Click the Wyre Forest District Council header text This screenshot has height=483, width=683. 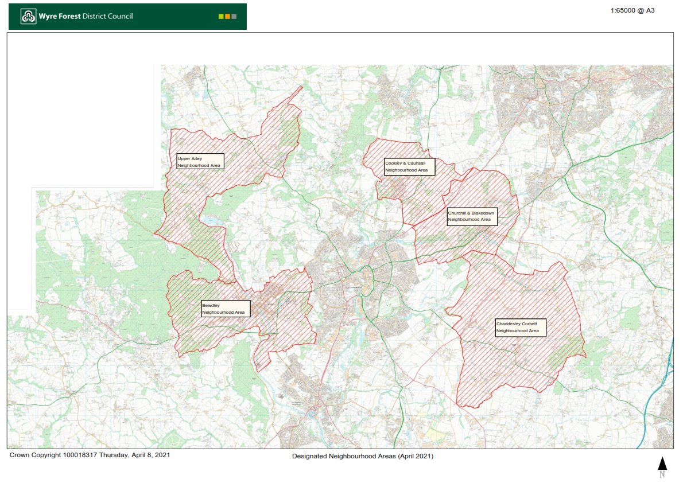click(x=86, y=17)
